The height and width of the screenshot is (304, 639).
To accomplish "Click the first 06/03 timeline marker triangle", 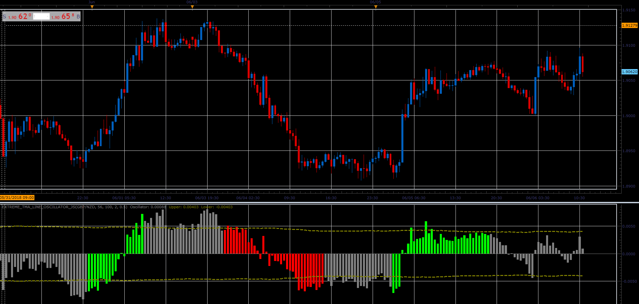I will [x=192, y=7].
